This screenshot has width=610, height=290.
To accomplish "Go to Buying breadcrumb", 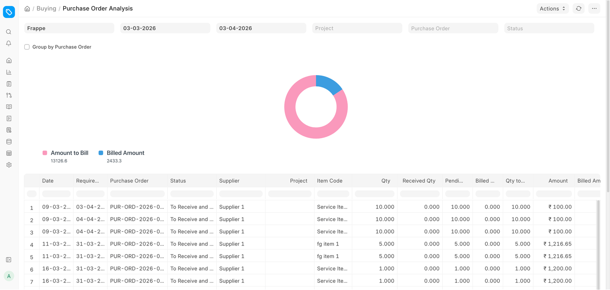I will click(46, 8).
